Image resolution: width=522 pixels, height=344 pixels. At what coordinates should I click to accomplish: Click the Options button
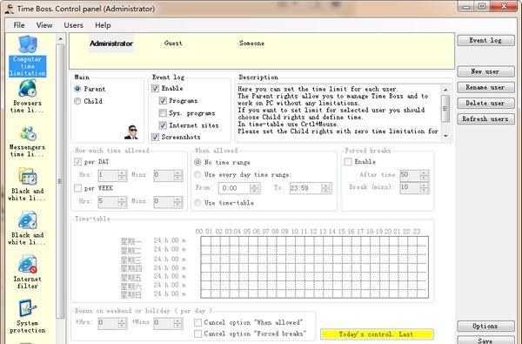[485, 326]
